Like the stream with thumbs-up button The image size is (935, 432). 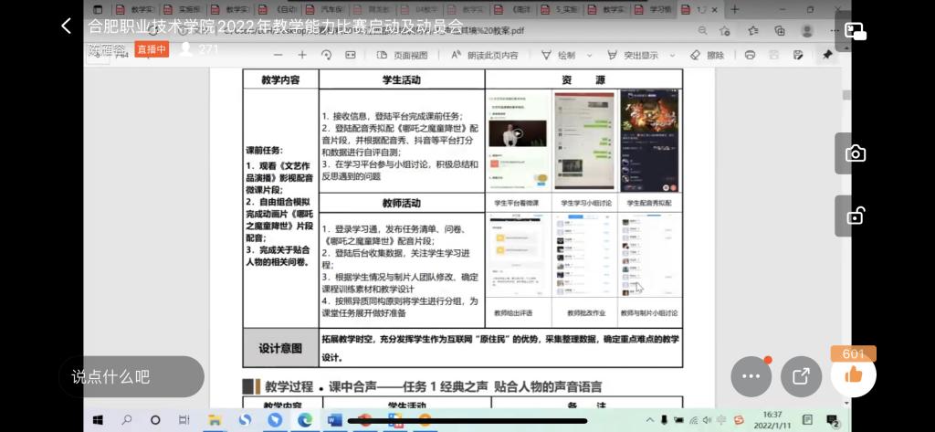[854, 374]
